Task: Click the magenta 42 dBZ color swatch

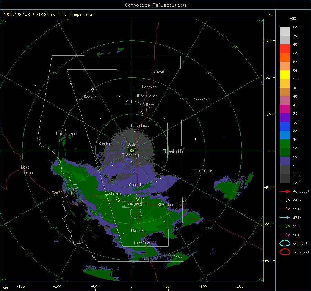Action: pos(285,109)
